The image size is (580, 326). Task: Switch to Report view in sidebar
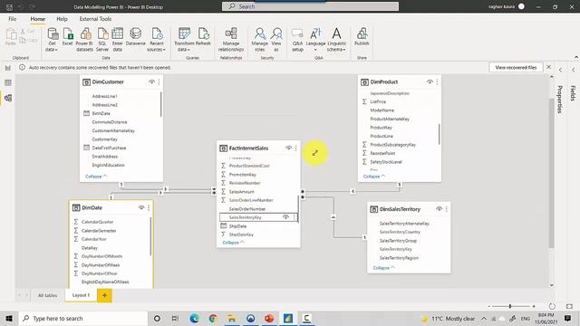[8, 68]
